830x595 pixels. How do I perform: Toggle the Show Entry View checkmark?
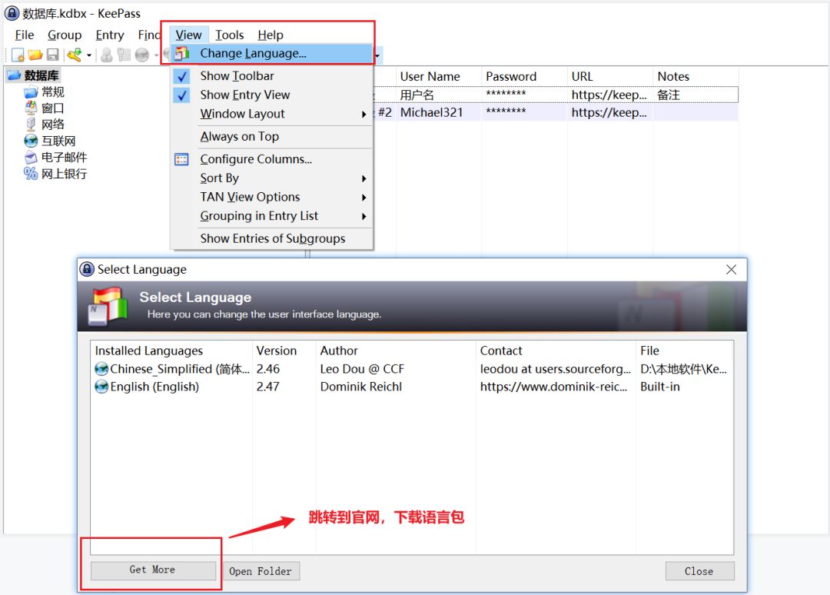coord(181,95)
